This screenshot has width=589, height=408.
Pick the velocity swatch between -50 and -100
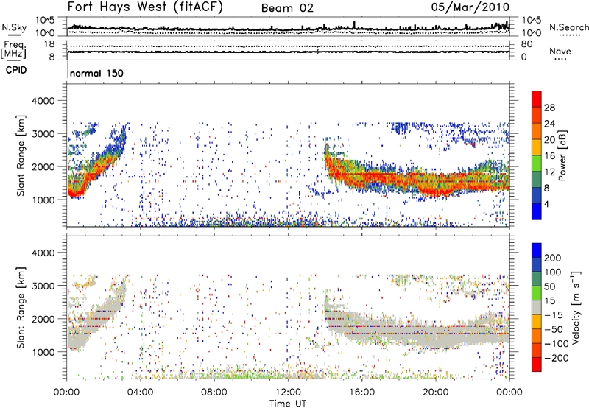click(x=537, y=336)
